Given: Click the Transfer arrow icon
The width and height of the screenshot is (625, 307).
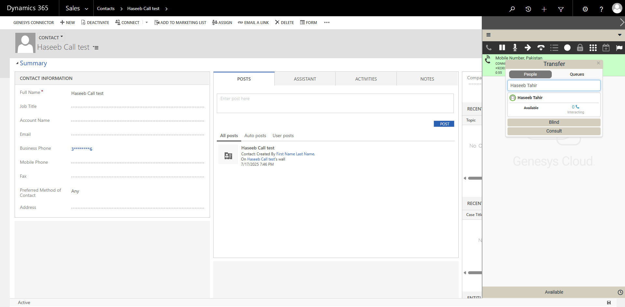Looking at the screenshot, I should coord(528,48).
